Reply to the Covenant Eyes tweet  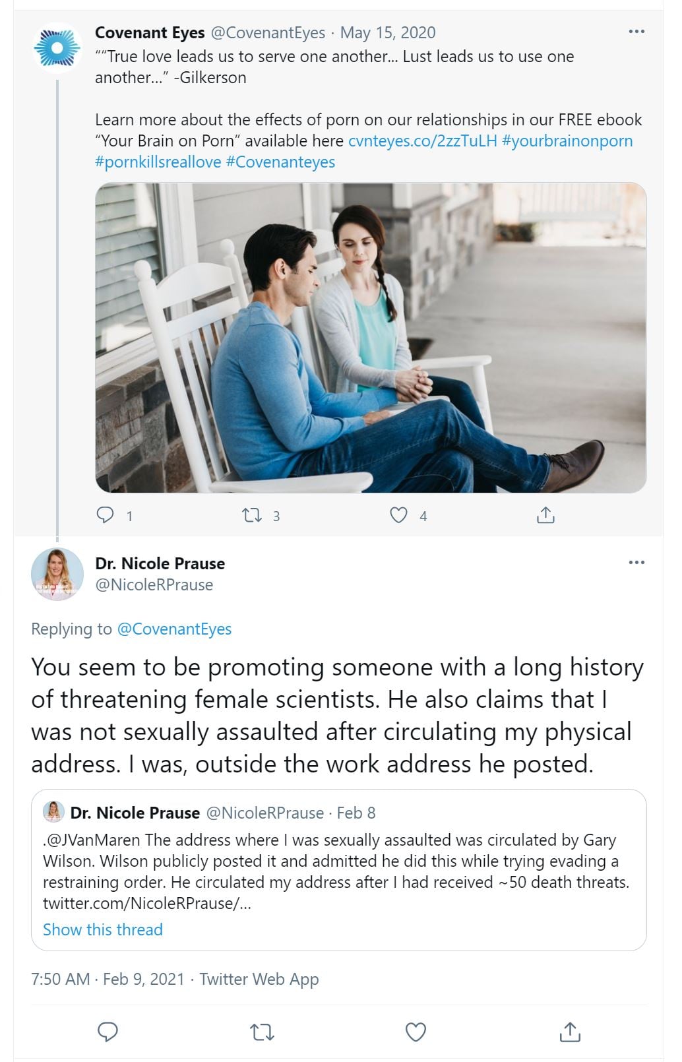pyautogui.click(x=106, y=515)
